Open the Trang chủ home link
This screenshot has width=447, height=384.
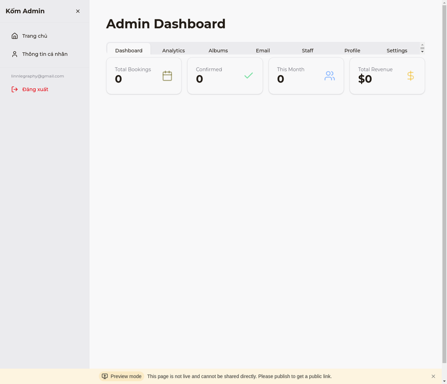pyautogui.click(x=34, y=36)
